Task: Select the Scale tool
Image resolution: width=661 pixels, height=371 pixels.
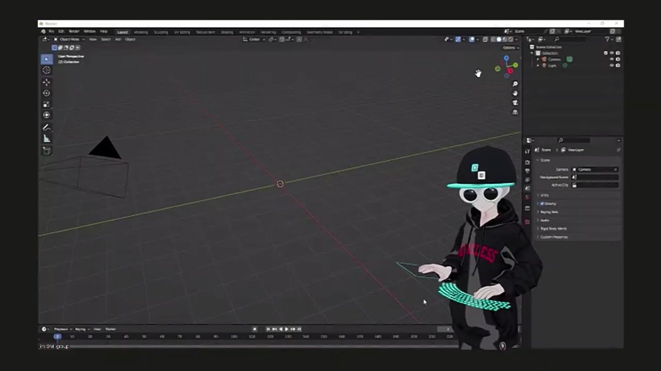Action: click(47, 104)
